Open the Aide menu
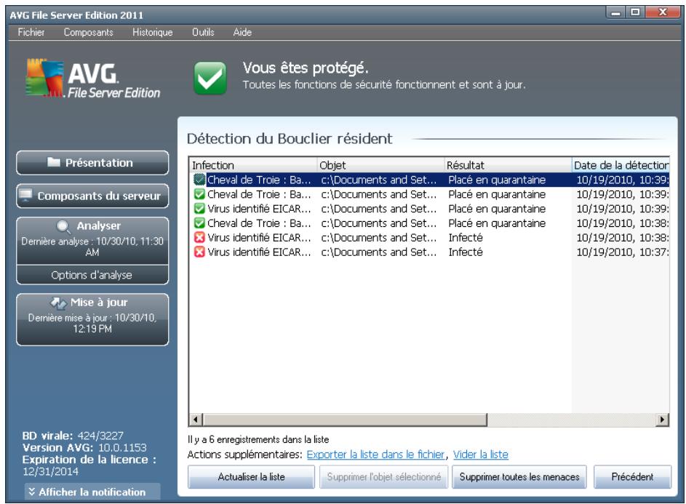 coord(242,32)
